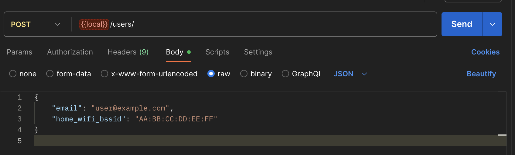The width and height of the screenshot is (515, 155).
Task: Switch to the Params tab
Action: 19,52
